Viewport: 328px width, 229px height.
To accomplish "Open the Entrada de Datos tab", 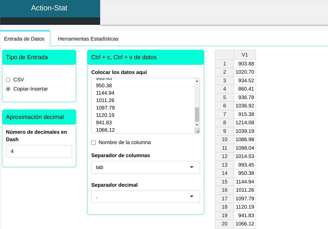I will 24,39.
